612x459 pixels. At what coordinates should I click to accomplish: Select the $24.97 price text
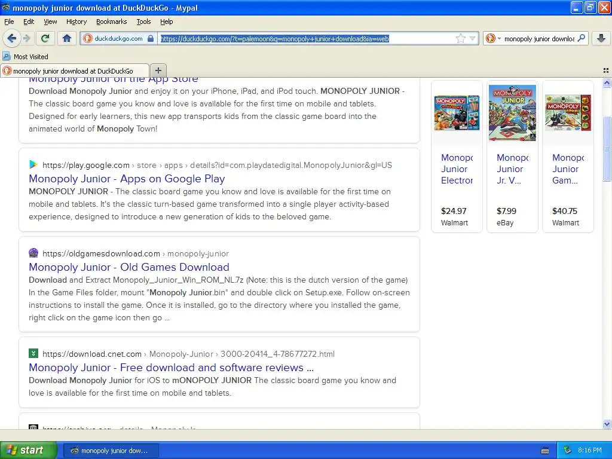[x=454, y=211]
